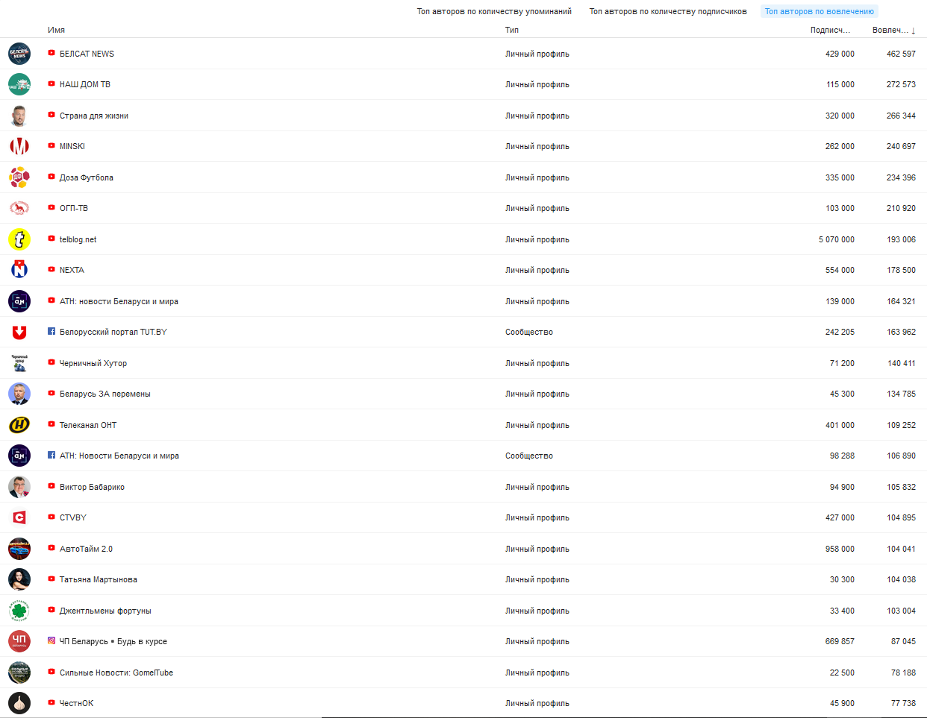Viewport: 927px width, 718px height.
Task: Sort table by Подписч... column header
Action: point(830,31)
